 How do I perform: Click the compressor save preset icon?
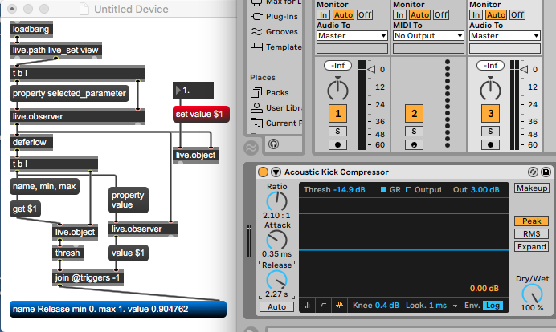[546, 172]
